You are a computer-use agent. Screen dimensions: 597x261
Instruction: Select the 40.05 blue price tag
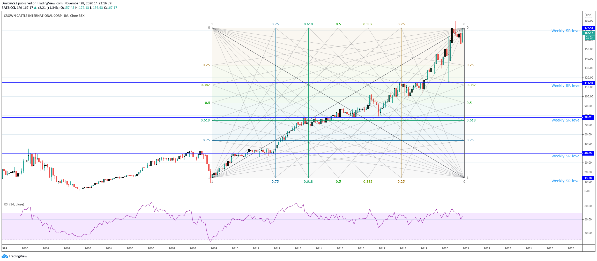[588, 153]
